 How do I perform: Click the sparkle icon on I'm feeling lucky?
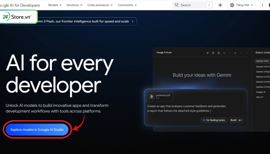click(204, 120)
